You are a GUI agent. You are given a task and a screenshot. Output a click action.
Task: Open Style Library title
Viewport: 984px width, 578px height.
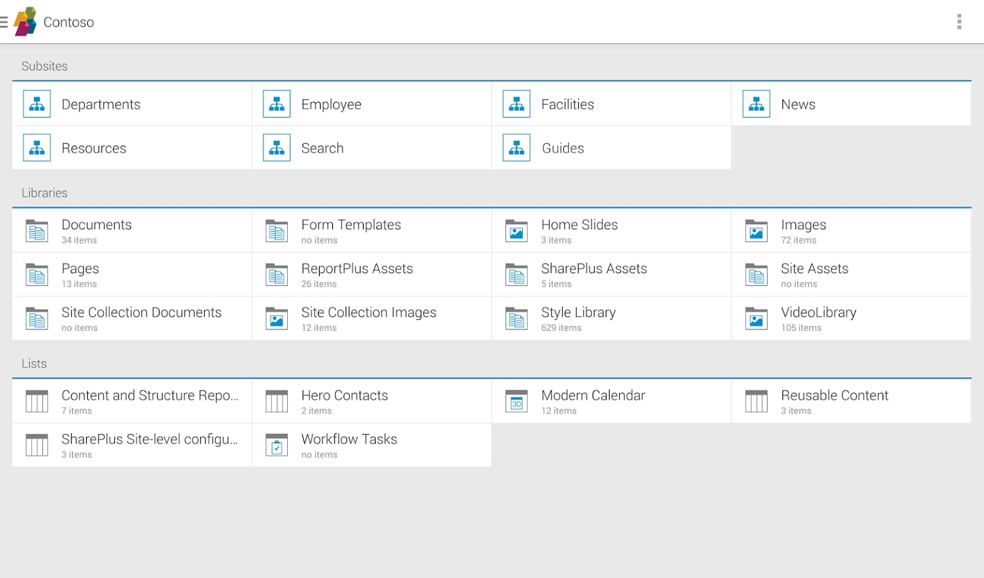pyautogui.click(x=579, y=312)
